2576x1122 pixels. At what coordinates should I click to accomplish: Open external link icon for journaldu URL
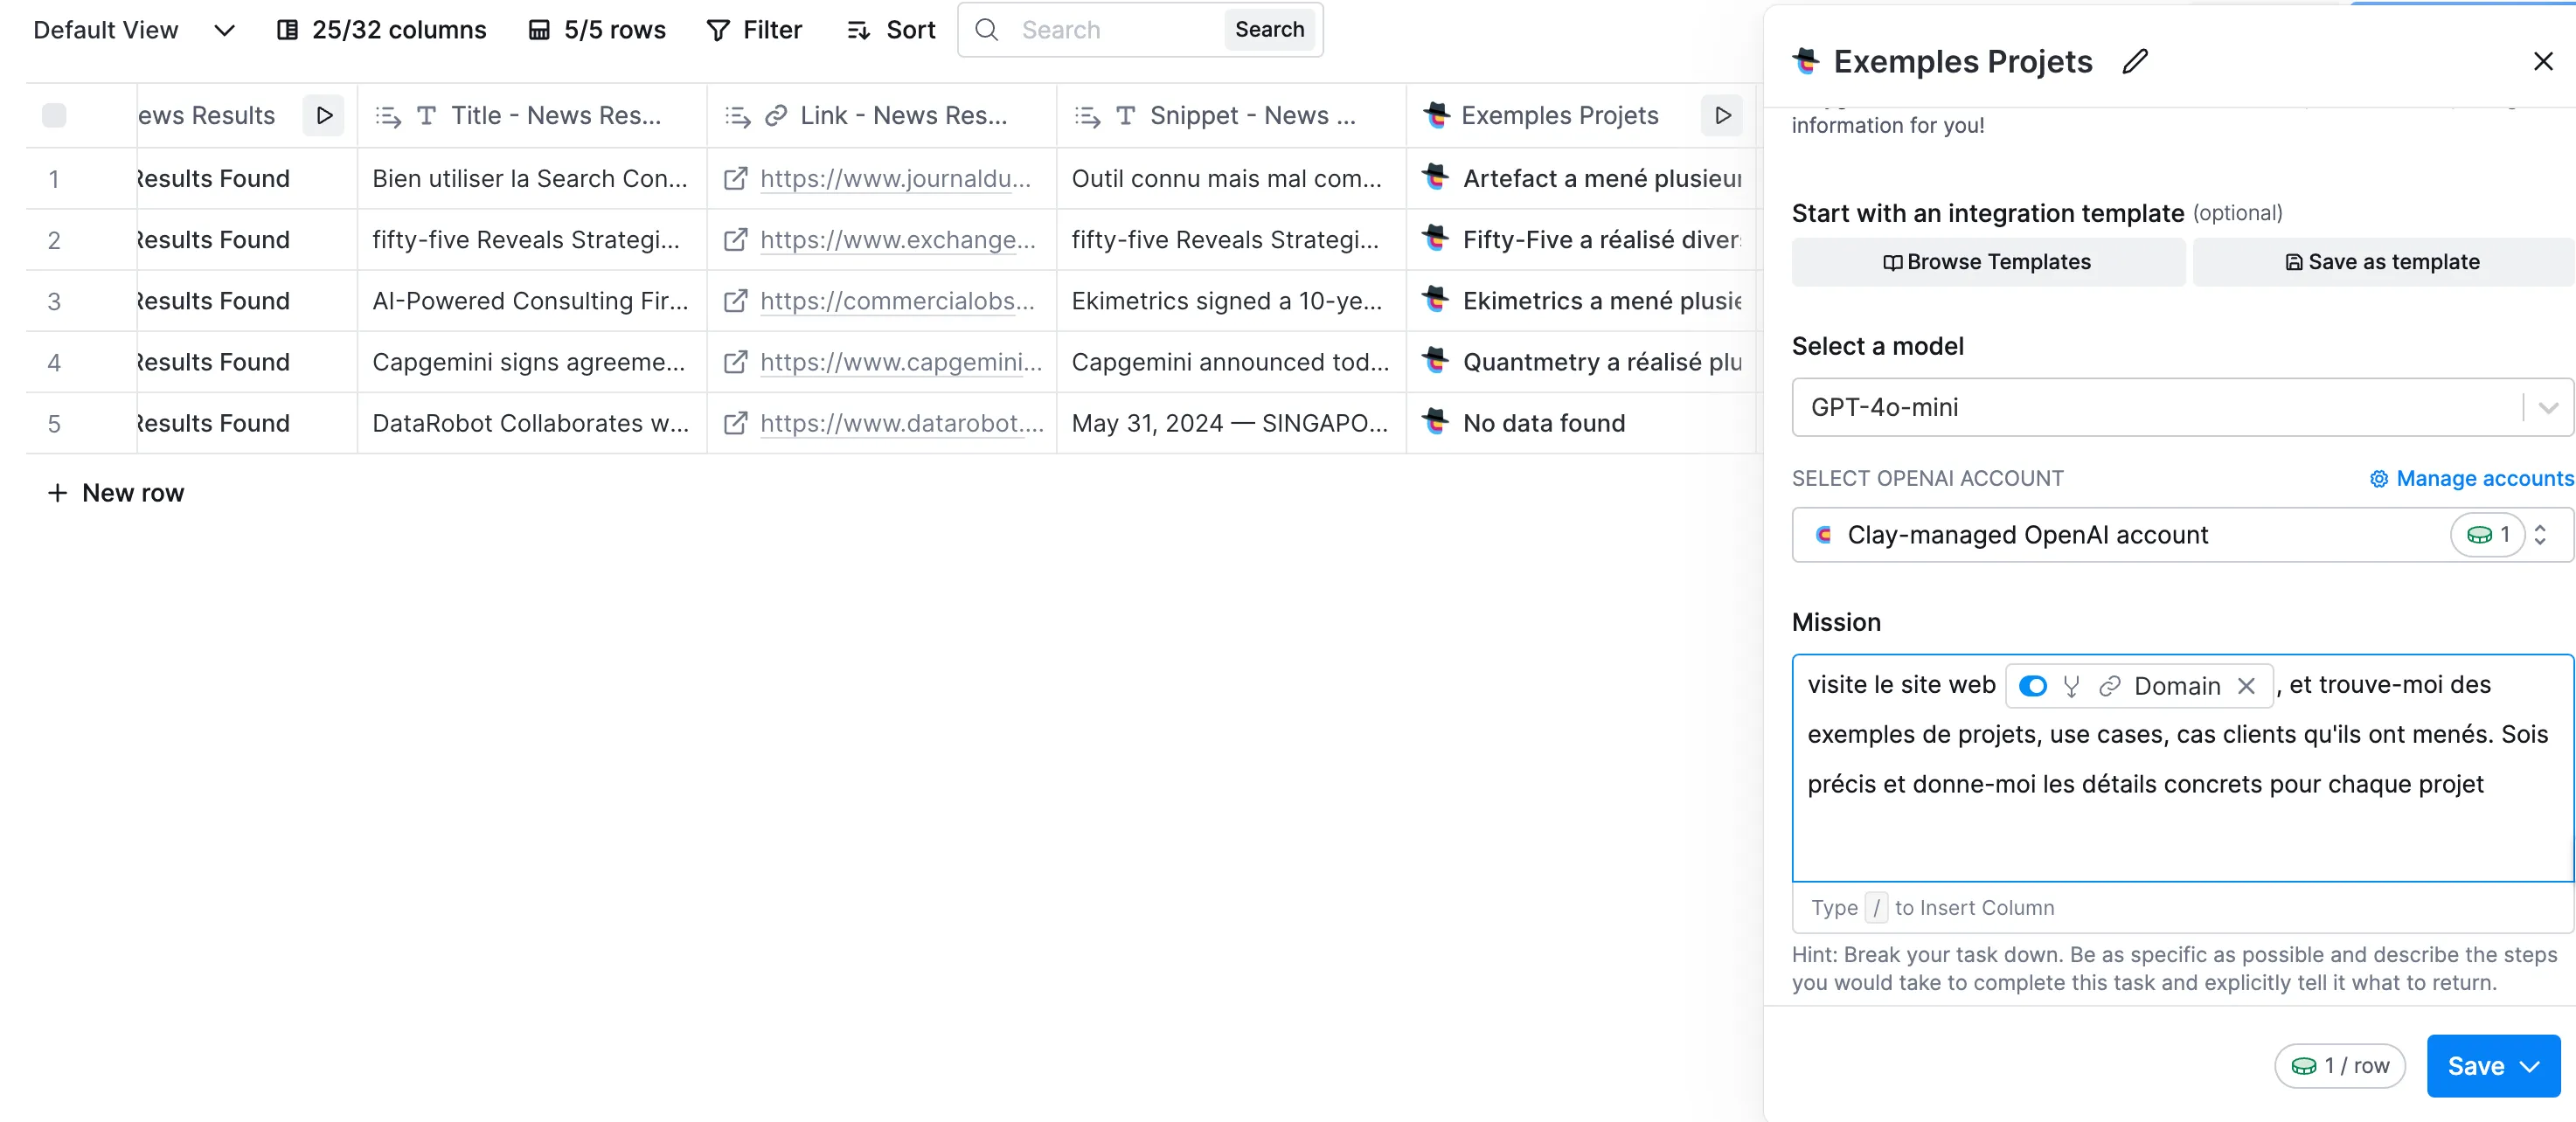[x=735, y=179]
